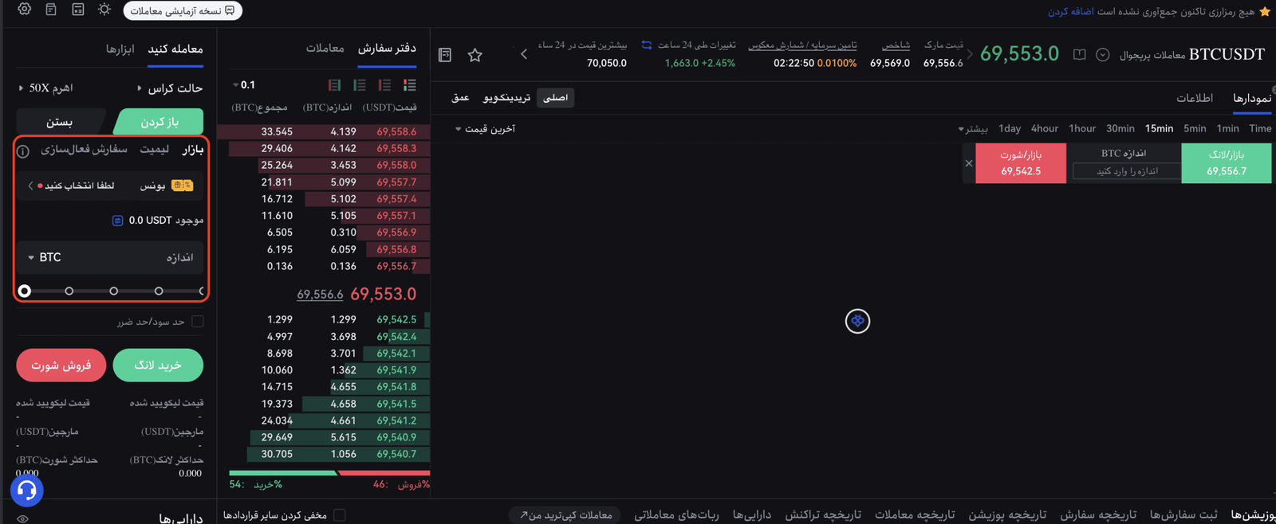
Task: Switch to the اطلاعات info tab
Action: click(1195, 97)
